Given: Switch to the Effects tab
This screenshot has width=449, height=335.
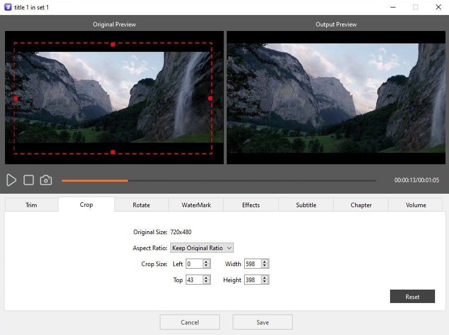Looking at the screenshot, I should [x=251, y=205].
